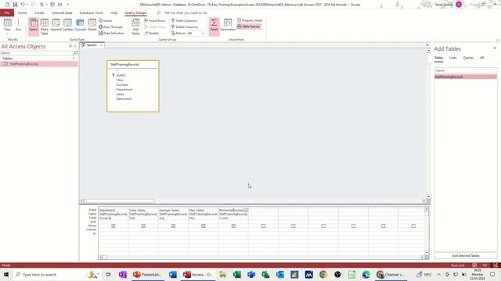Click the Pass-Through query button
The height and width of the screenshot is (281, 501).
click(110, 27)
